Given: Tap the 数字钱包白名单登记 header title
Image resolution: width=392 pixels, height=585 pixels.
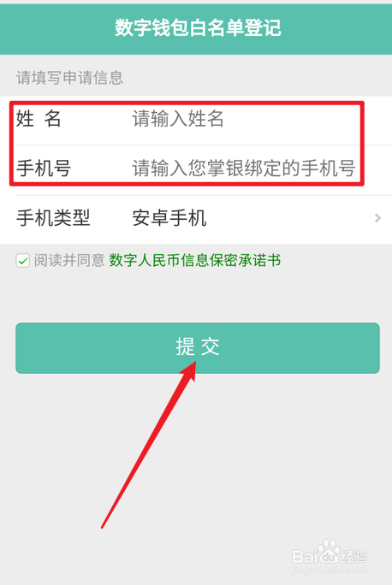Looking at the screenshot, I should [x=198, y=28].
